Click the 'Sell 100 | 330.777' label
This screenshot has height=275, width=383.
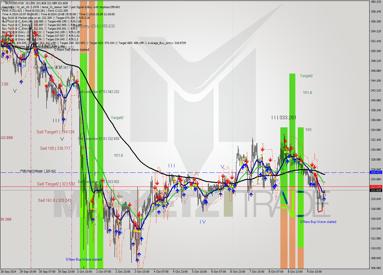click(55, 148)
